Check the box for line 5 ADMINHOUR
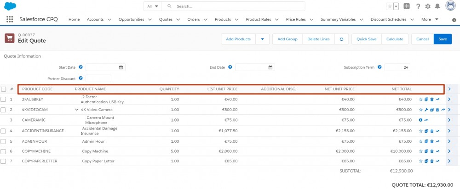460x189 pixels. point(3,141)
